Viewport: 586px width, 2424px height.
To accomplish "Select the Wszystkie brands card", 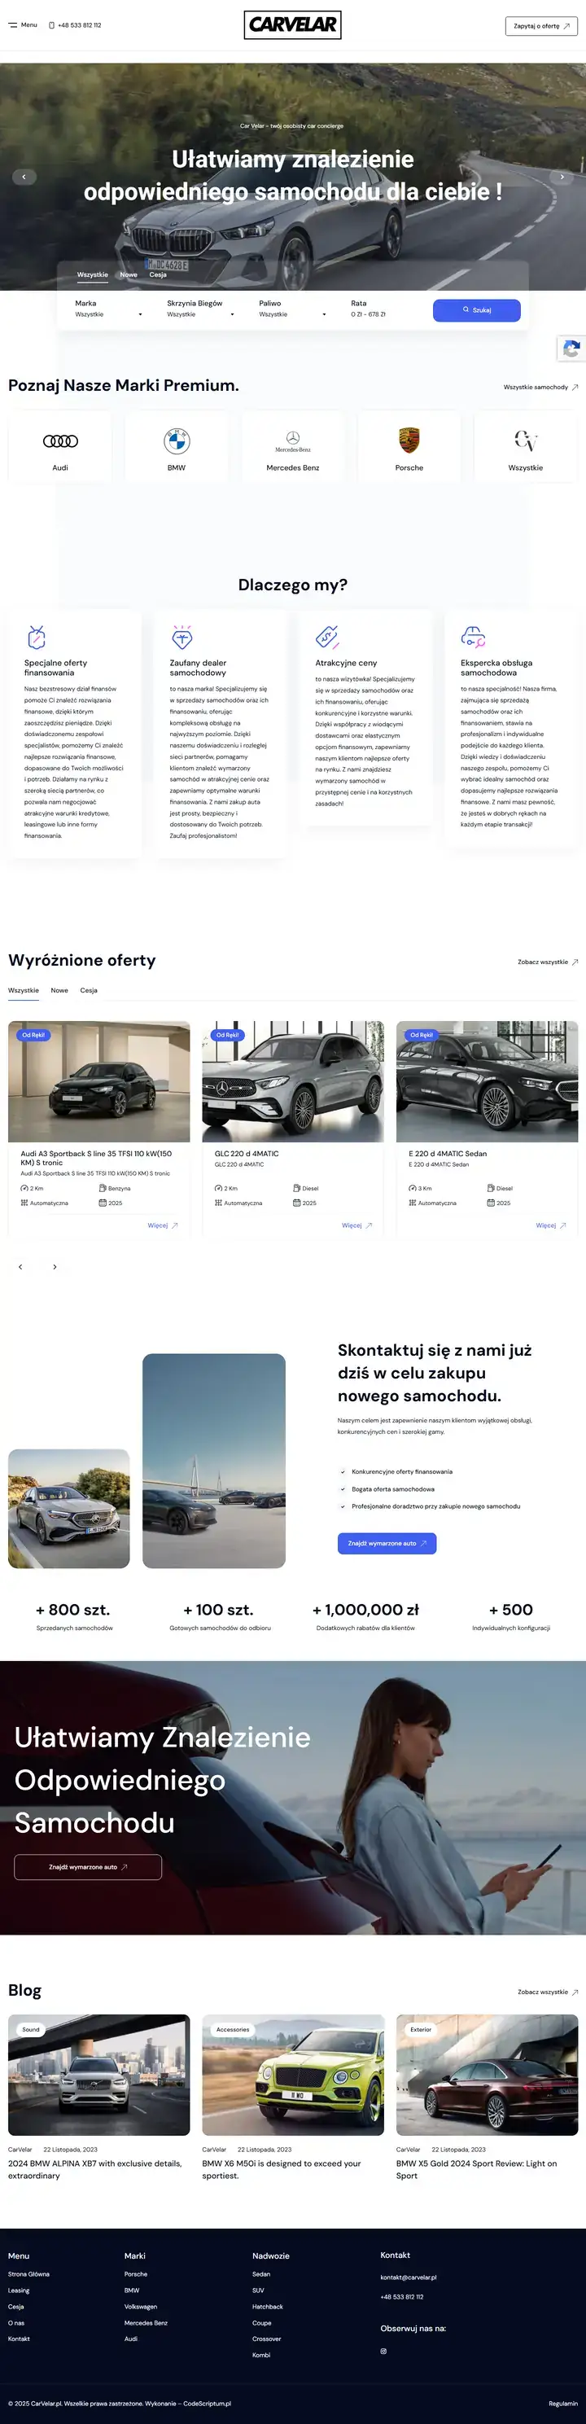I will [x=526, y=447].
